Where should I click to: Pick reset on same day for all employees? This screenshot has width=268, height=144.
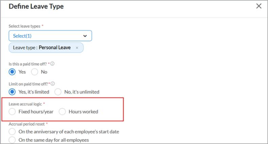click(x=12, y=140)
